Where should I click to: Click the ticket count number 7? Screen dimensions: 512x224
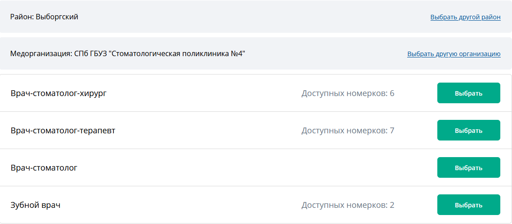tap(392, 131)
